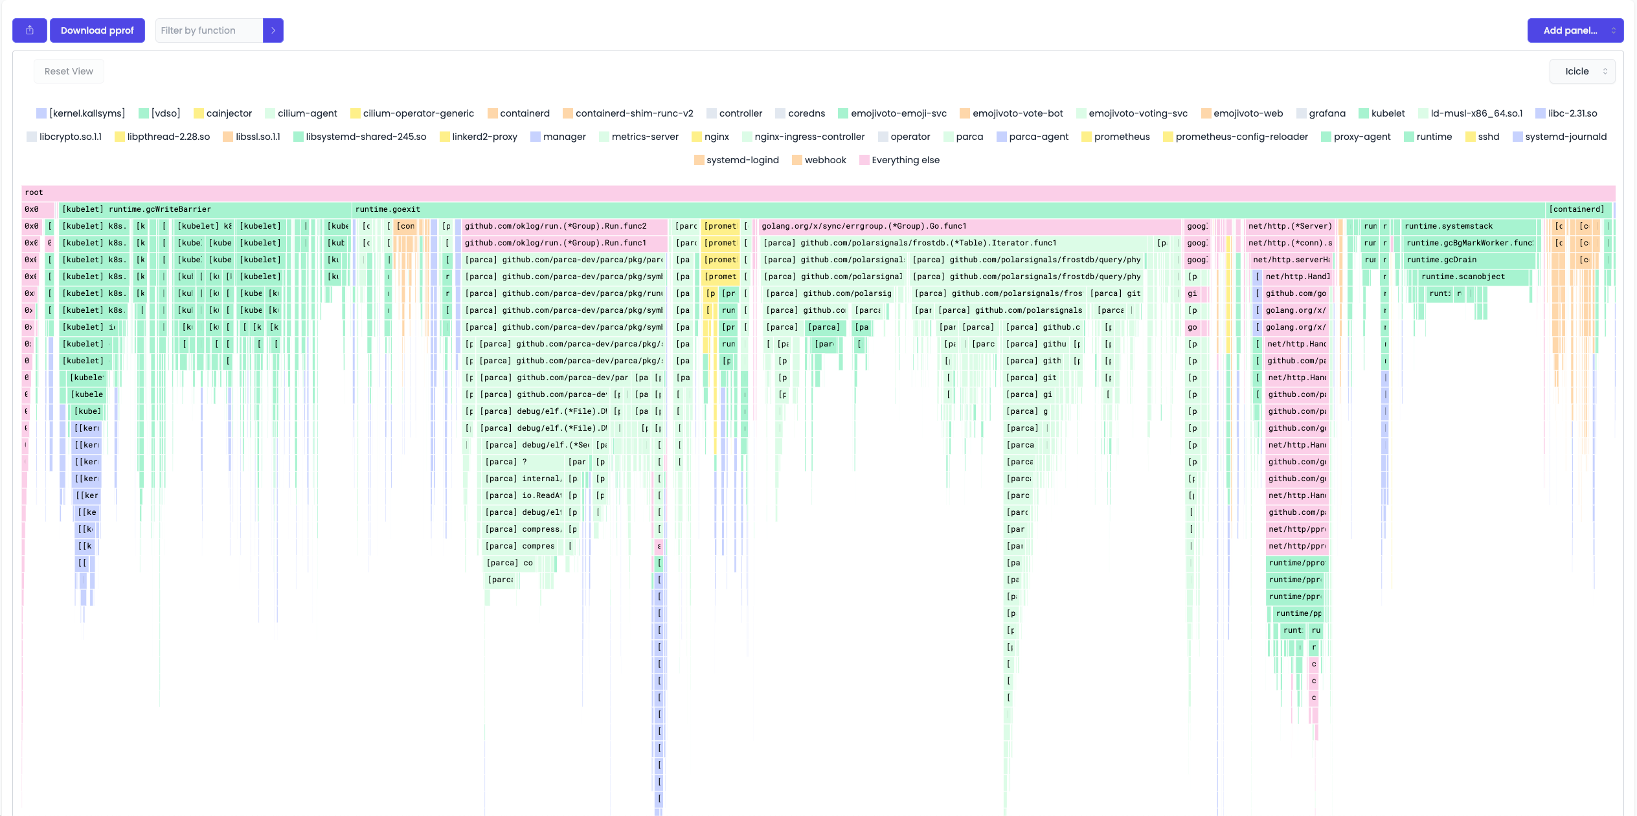
Task: Select the systemd-journald legend entry
Action: pyautogui.click(x=1560, y=137)
